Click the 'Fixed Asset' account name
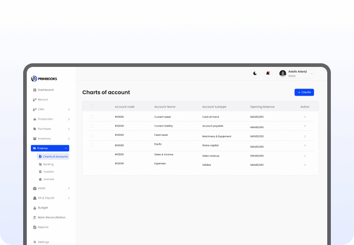Screen dimensions: 354x245 [161, 135]
